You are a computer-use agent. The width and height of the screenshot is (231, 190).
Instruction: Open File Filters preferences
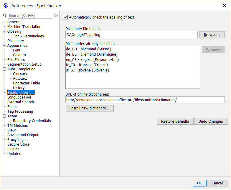coord(16,59)
